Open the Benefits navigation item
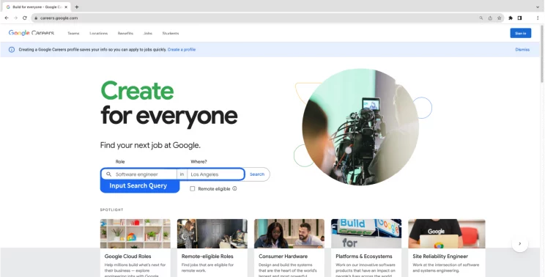The width and height of the screenshot is (545, 277). pos(125,34)
